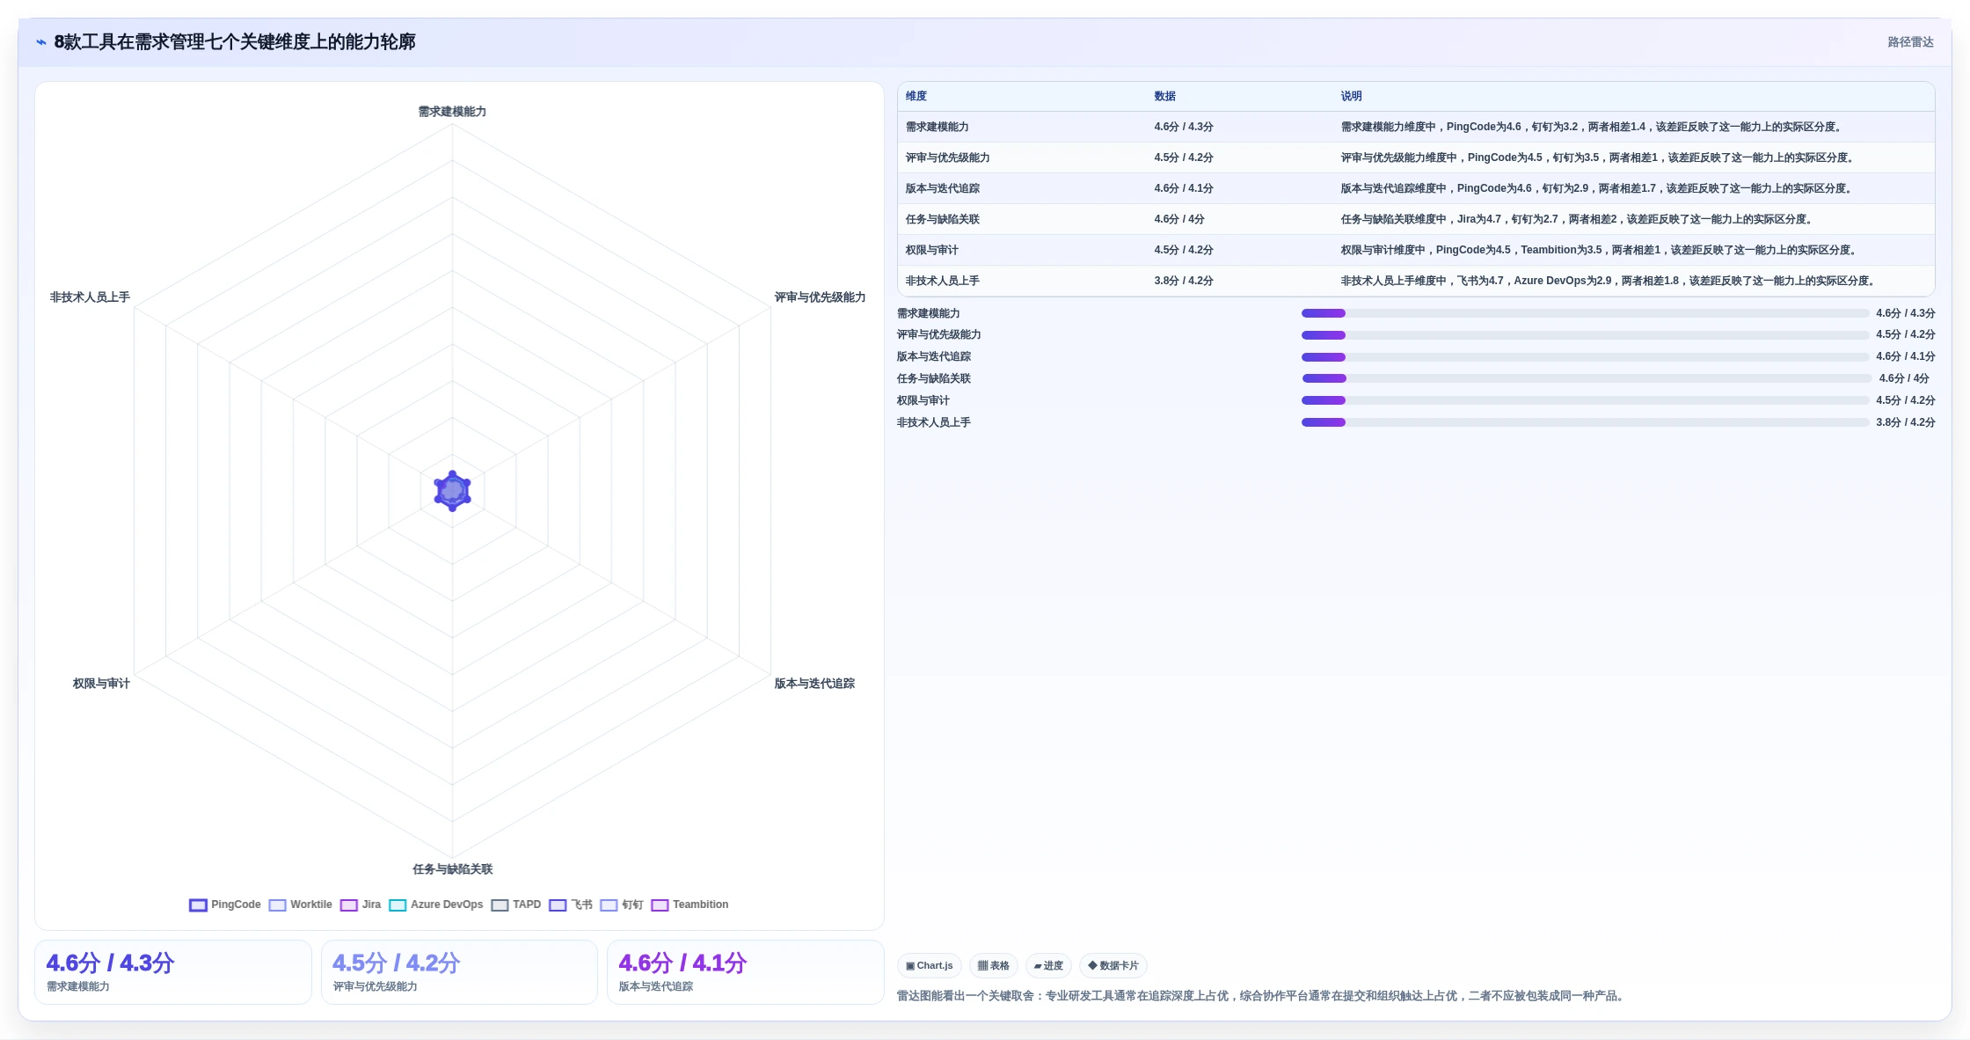Select the 权限与审计 table row

pyautogui.click(x=1416, y=250)
